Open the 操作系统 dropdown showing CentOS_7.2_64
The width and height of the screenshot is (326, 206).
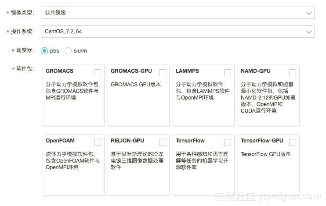(x=177, y=32)
